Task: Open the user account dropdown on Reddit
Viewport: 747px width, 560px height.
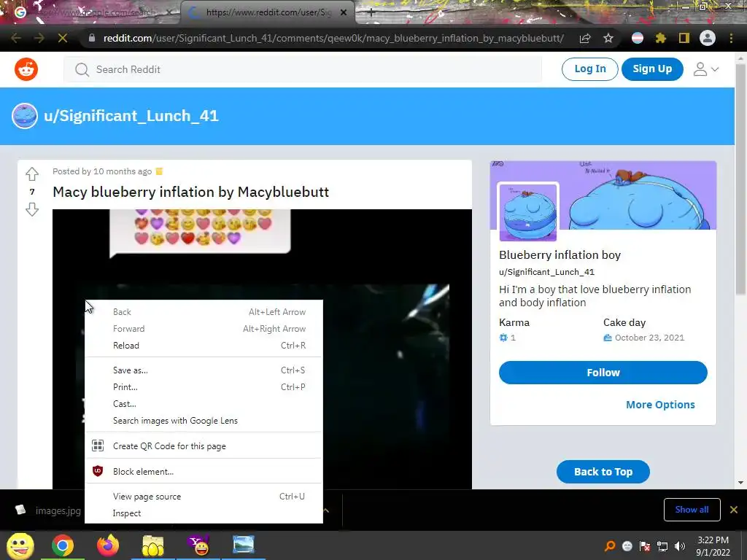Action: click(x=706, y=69)
